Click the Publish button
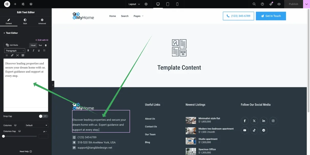Screen dimensions: 310x155 coord(293,4)
